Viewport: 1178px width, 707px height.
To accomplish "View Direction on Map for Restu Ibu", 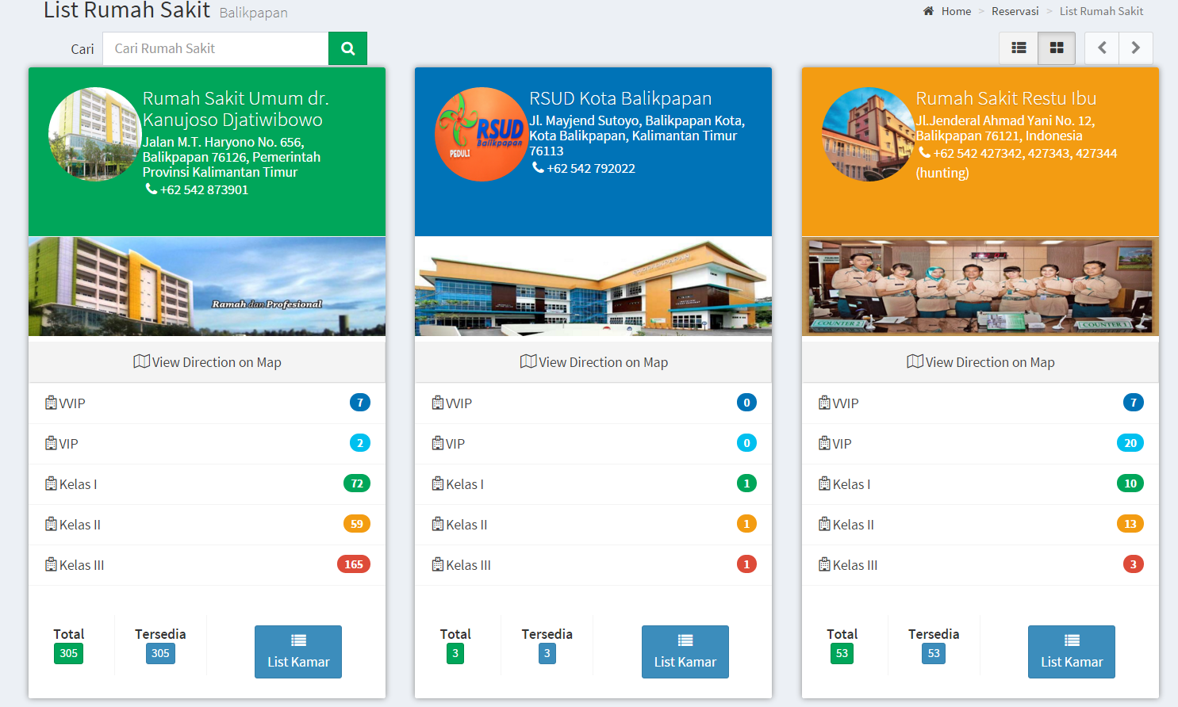I will [980, 362].
